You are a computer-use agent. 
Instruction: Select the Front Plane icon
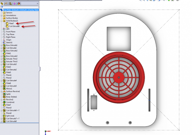pos(4,32)
